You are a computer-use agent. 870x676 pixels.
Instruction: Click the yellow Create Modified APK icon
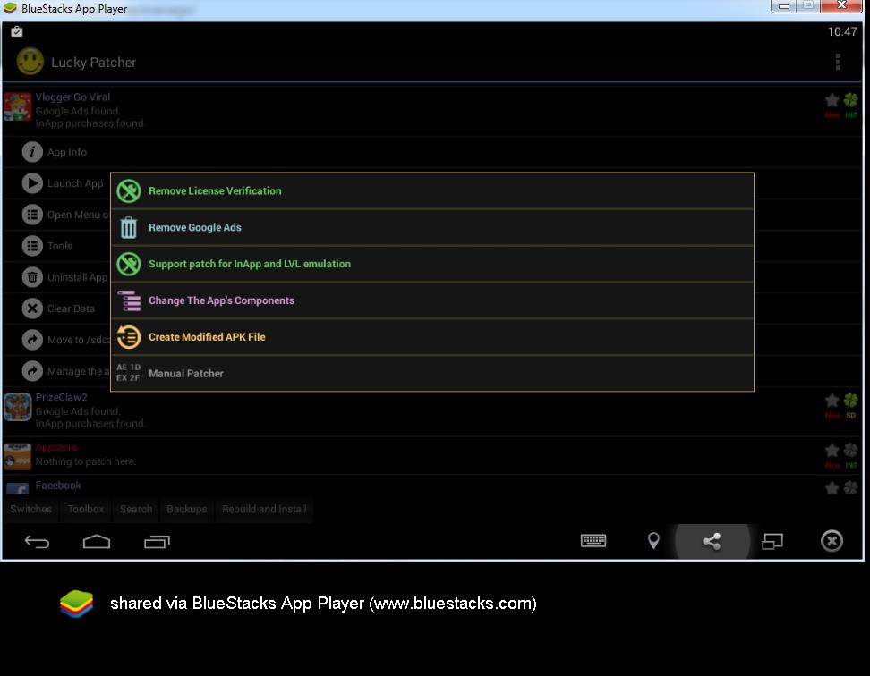coord(129,337)
